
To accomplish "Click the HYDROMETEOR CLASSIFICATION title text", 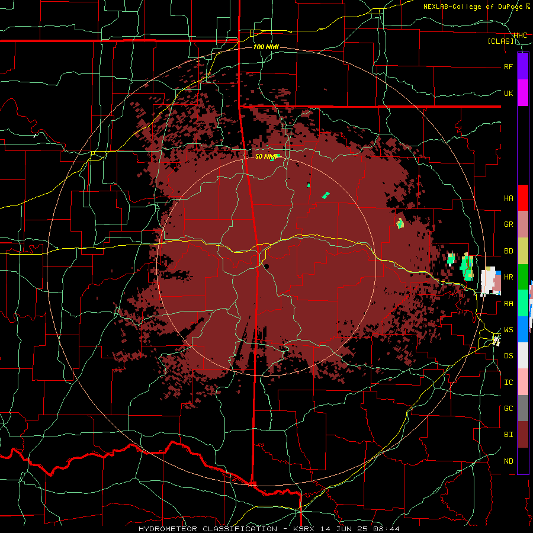I will point(208,529).
